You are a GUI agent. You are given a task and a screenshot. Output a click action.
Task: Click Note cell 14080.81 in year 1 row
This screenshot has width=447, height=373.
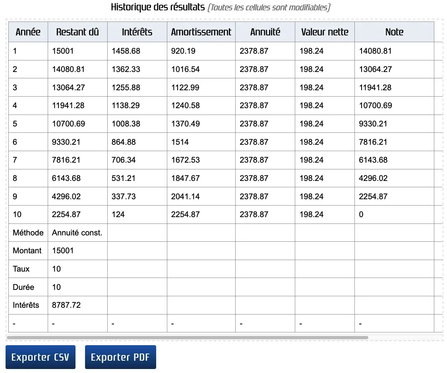(x=394, y=51)
